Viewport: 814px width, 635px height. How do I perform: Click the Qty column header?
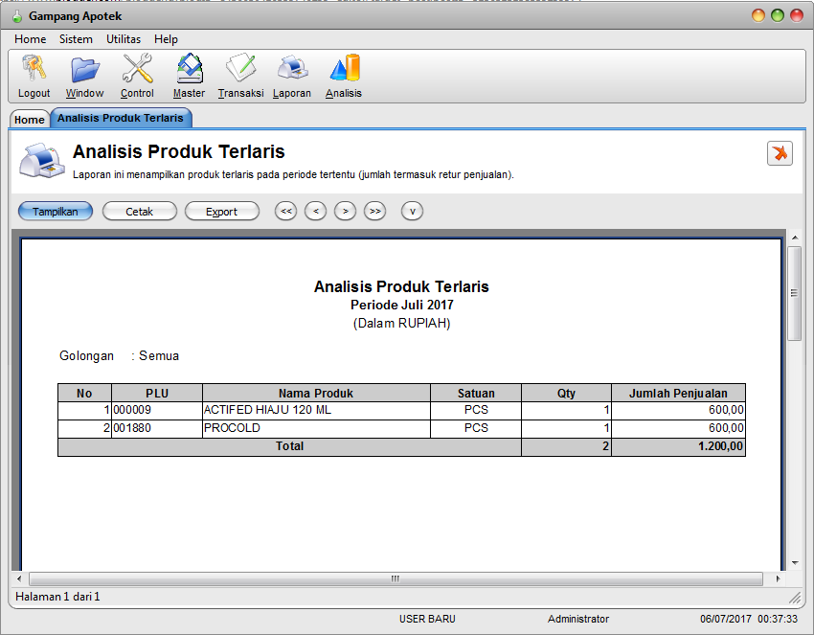pyautogui.click(x=566, y=393)
